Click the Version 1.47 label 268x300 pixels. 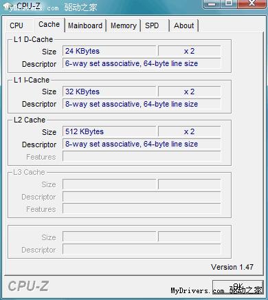click(x=232, y=267)
